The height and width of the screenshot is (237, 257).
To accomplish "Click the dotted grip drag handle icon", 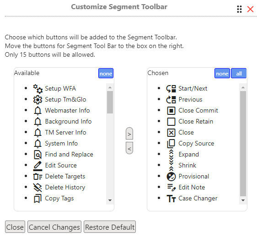I will coord(240,9).
